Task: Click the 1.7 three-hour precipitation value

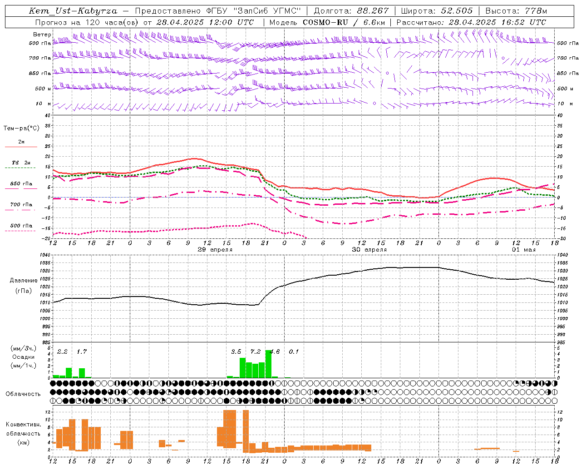Action: [82, 351]
